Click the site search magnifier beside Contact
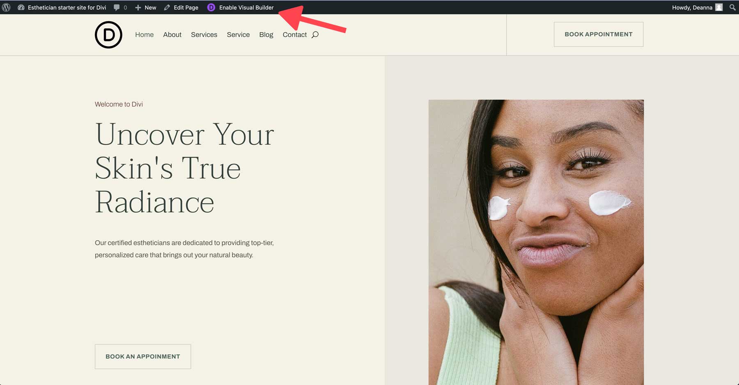 314,35
